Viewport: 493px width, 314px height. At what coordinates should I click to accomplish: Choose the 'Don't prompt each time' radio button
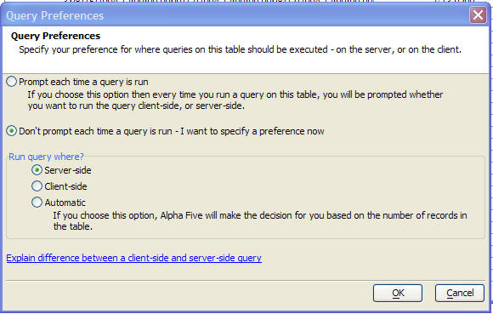tap(12, 131)
